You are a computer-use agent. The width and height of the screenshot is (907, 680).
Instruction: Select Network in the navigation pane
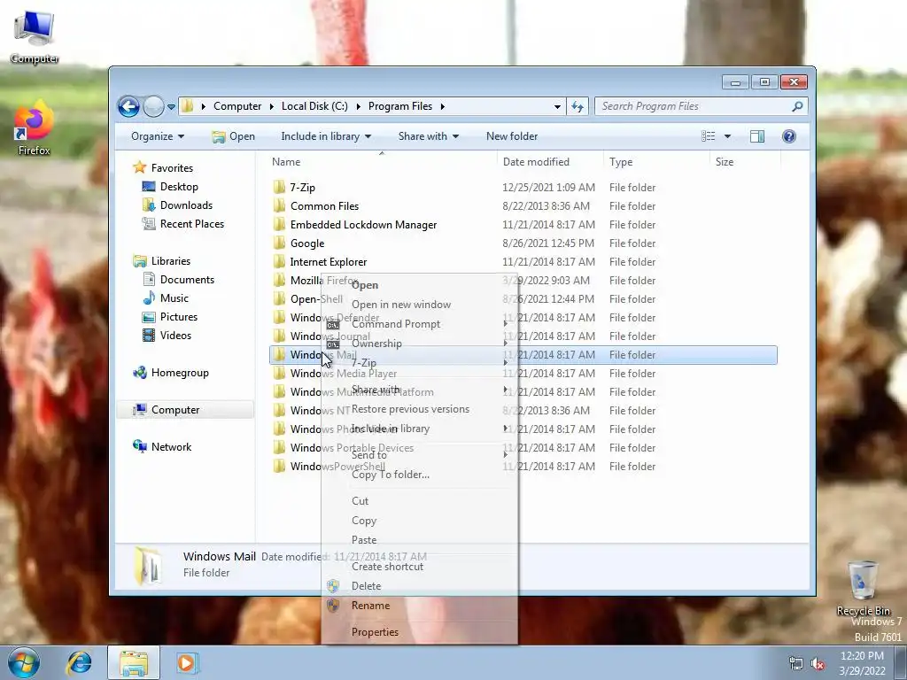[x=171, y=447]
